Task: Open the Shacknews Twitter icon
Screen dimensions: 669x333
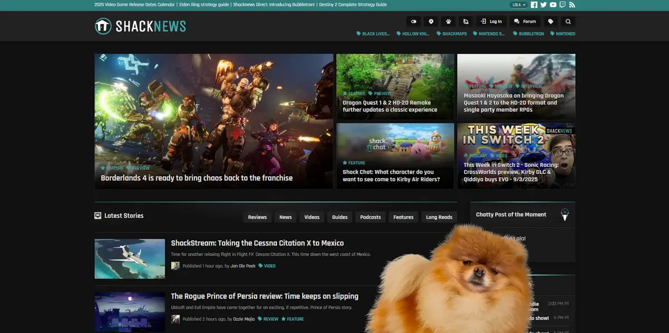Action: 544,4
